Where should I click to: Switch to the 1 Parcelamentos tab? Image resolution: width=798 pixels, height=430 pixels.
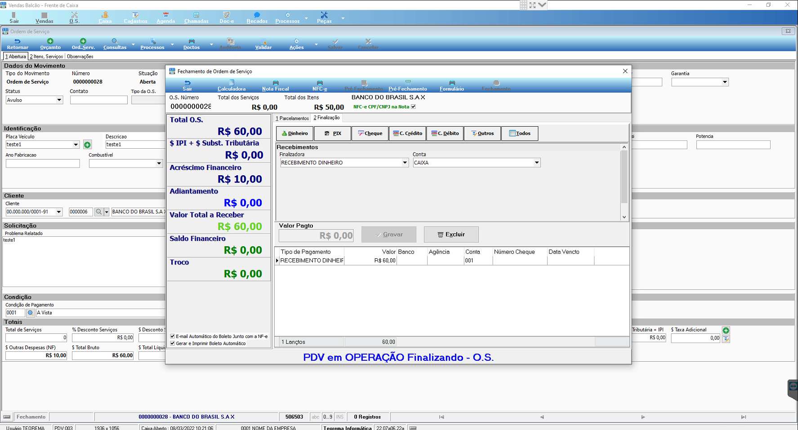(292, 118)
